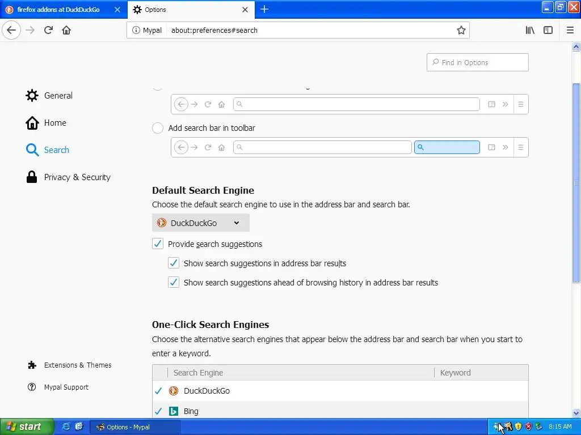
Task: Click the padlock icon for Privacy & Security
Action: [x=32, y=177]
